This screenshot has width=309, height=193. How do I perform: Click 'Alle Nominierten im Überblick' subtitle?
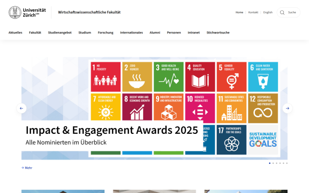point(66,143)
